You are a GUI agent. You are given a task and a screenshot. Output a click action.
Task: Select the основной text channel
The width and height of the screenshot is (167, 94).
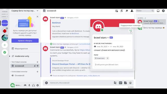(x=25, y=66)
